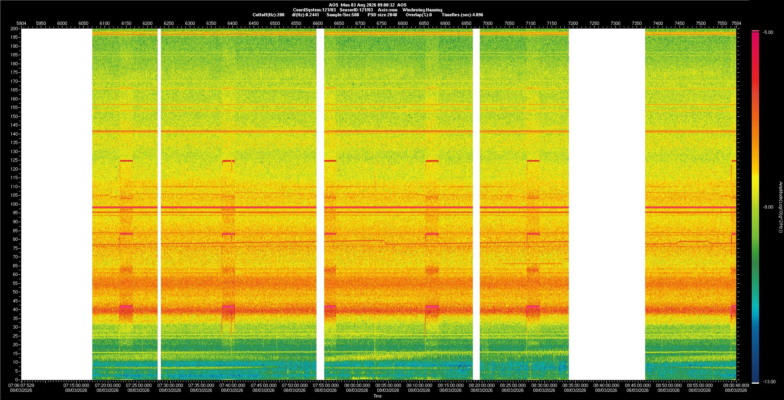784x400 pixels.
Task: Click the Windowing:Hanning header text
Action: coord(422,10)
